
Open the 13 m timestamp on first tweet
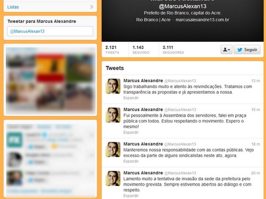[x=255, y=81]
